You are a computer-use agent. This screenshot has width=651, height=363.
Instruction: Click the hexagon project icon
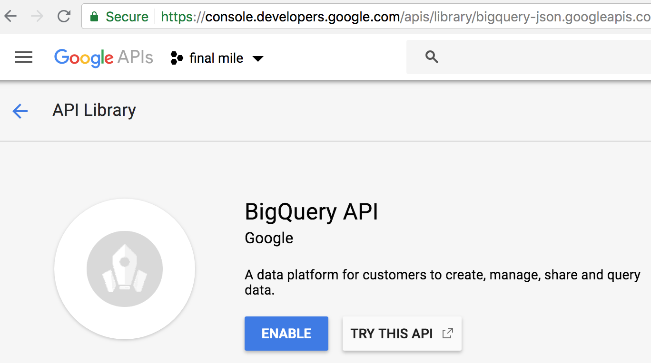point(177,58)
